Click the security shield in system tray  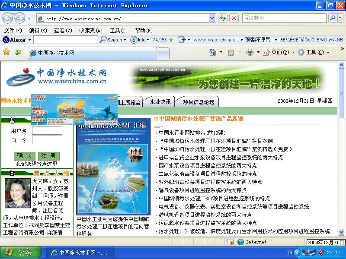tap(320, 253)
